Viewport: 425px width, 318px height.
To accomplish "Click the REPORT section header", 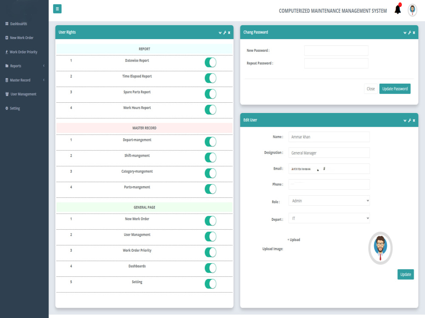I will [144, 49].
